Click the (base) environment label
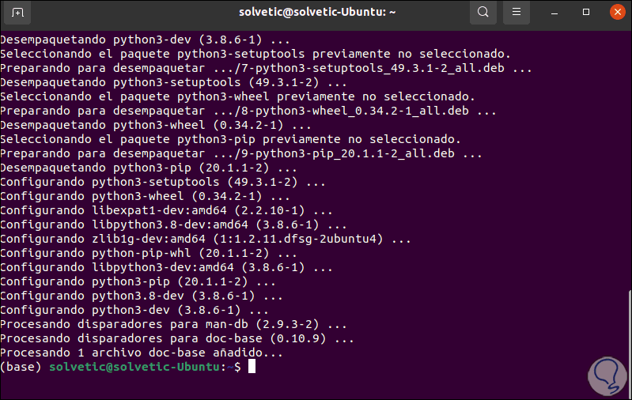Image resolution: width=632 pixels, height=400 pixels. coord(21,368)
